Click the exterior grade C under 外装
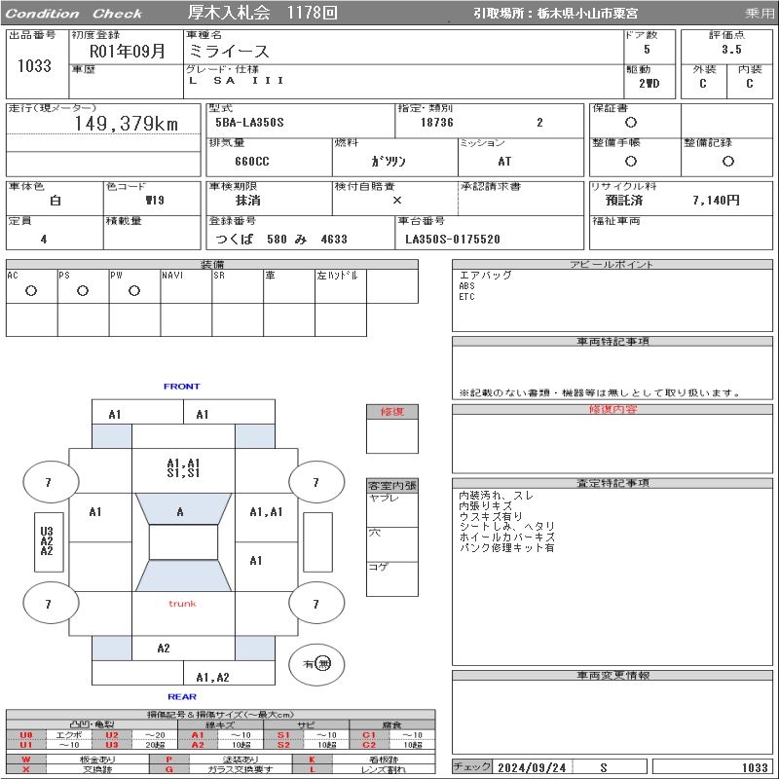779x779 pixels. coord(702,84)
